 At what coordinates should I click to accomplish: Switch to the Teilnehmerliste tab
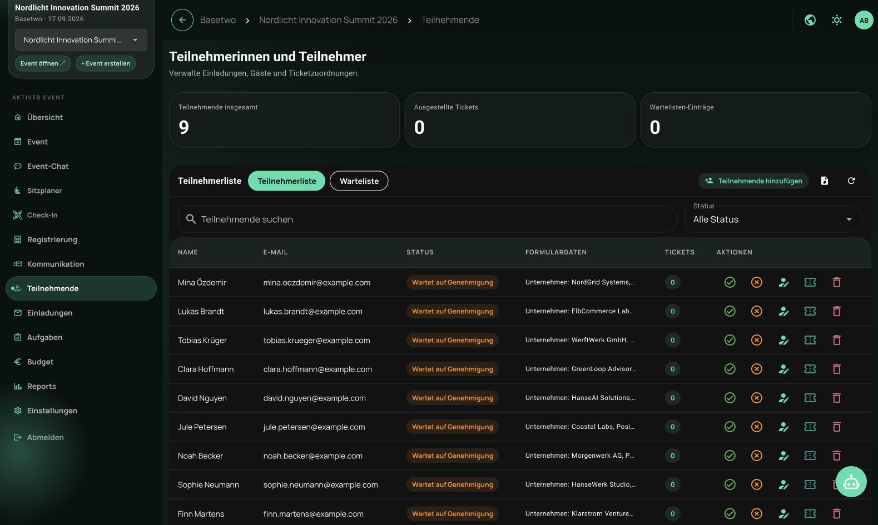(286, 181)
